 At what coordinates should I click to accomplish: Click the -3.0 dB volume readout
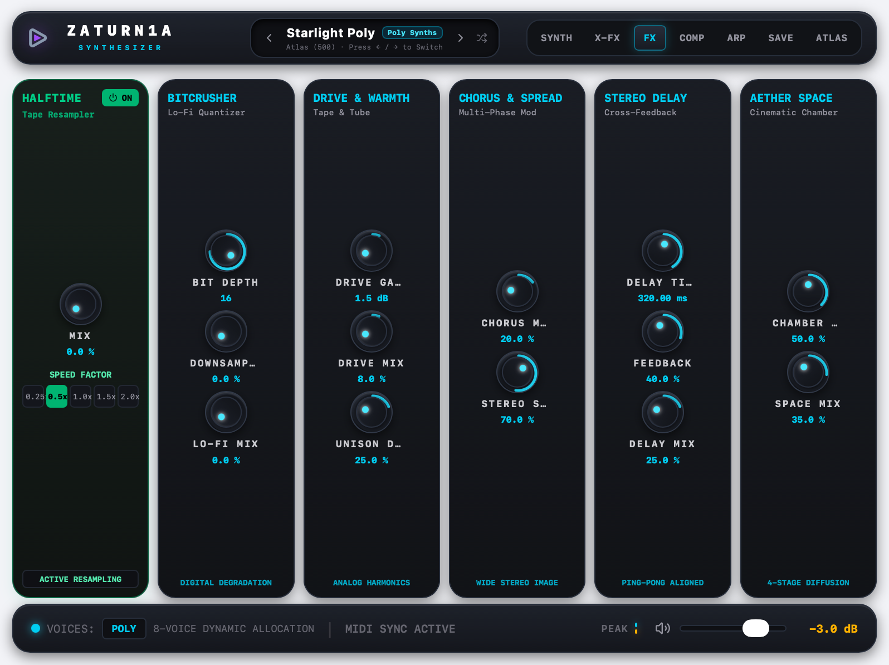pyautogui.click(x=833, y=629)
